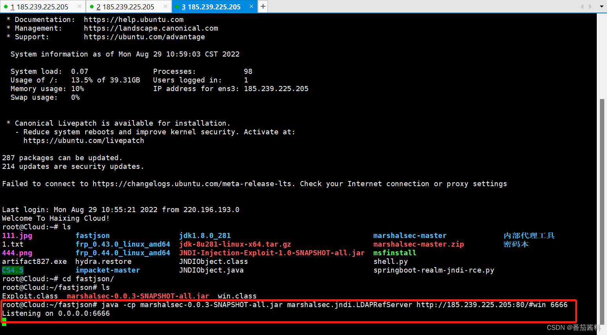Click file name 444.png
The width and height of the screenshot is (607, 335).
point(17,253)
